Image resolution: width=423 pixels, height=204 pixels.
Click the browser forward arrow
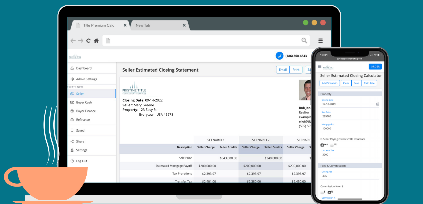(81, 41)
